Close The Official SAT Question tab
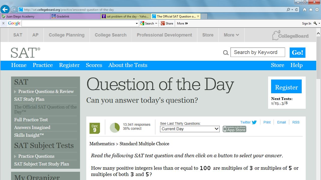This screenshot has width=321, height=180. [x=198, y=16]
